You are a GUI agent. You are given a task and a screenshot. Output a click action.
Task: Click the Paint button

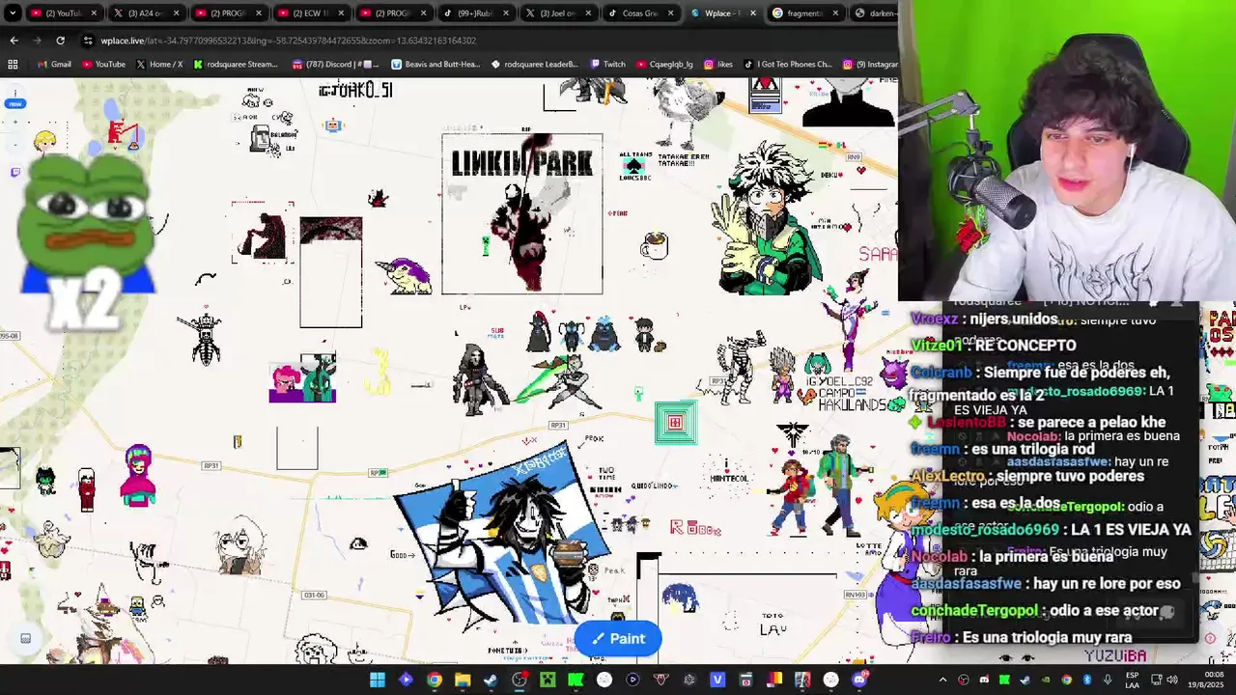coord(618,638)
